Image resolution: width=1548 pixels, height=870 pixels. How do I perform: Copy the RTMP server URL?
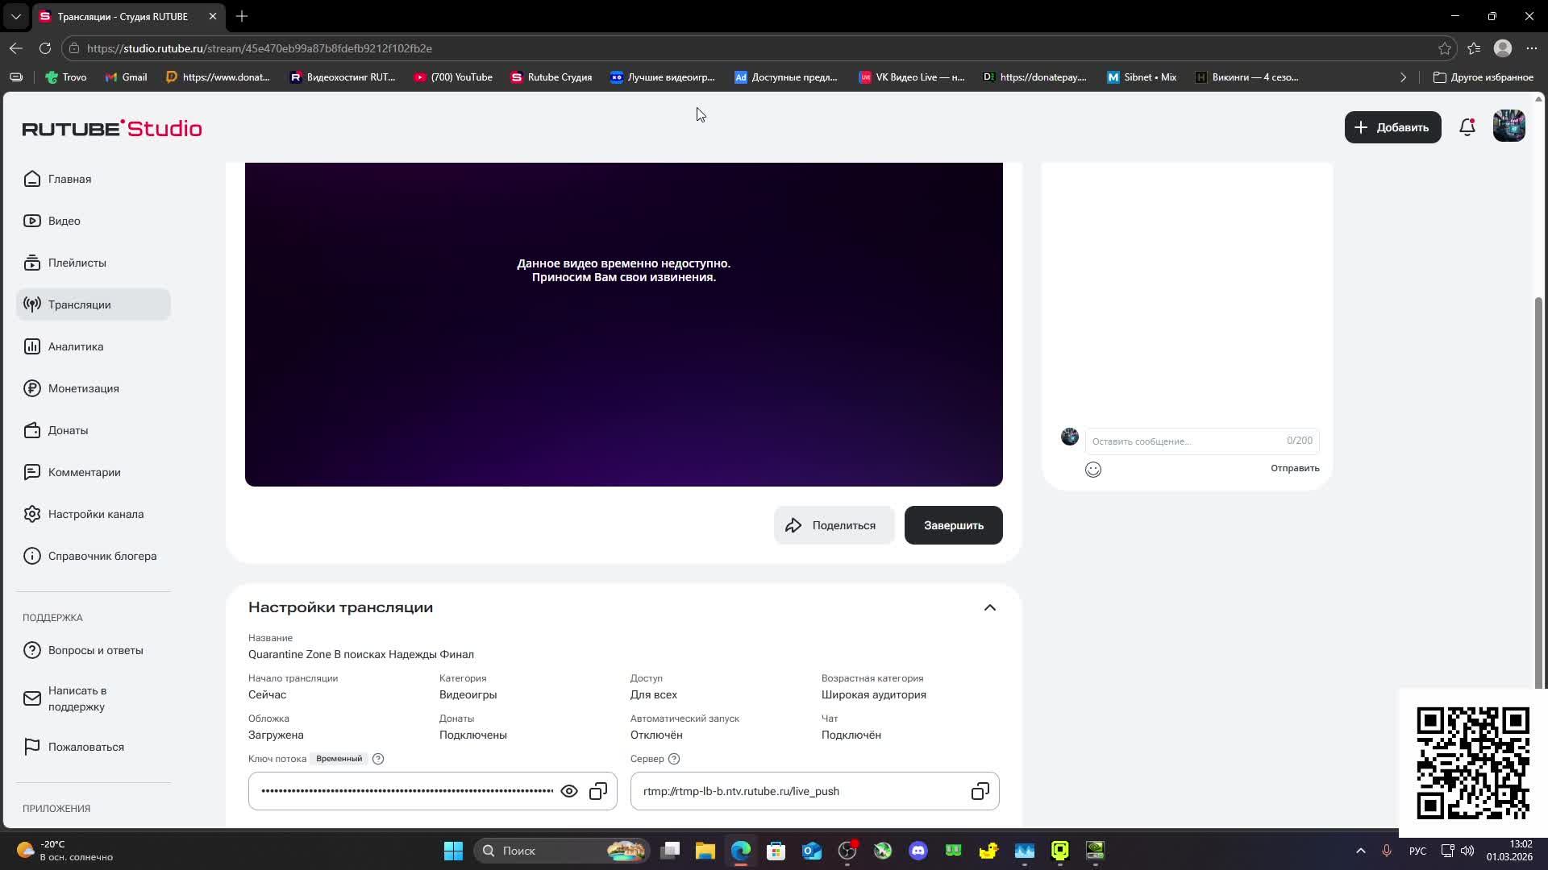(x=980, y=791)
